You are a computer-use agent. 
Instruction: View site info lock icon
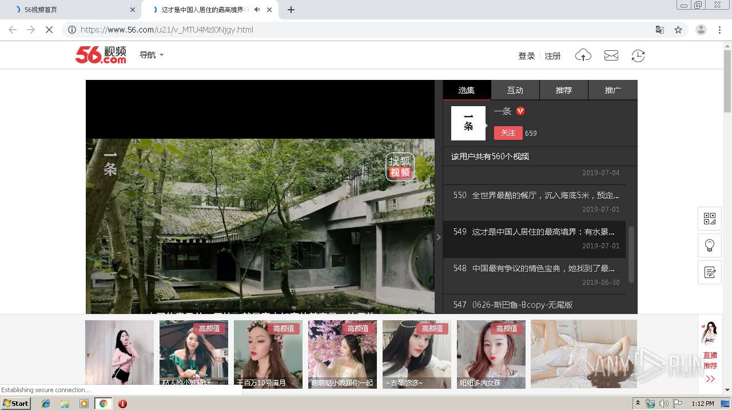(71, 30)
